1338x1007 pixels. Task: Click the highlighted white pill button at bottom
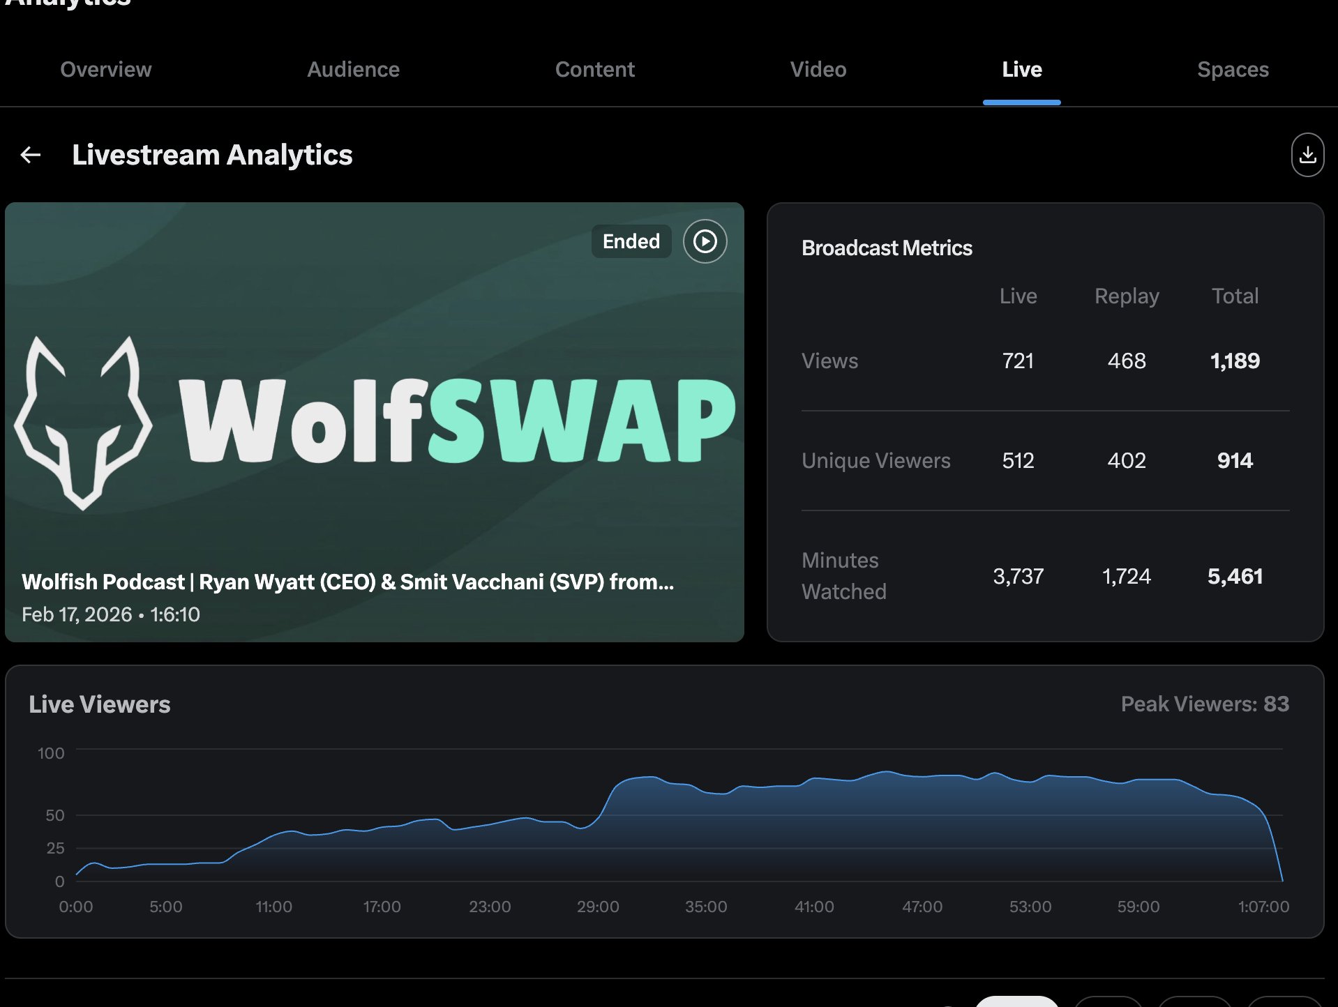pyautogui.click(x=1016, y=1002)
